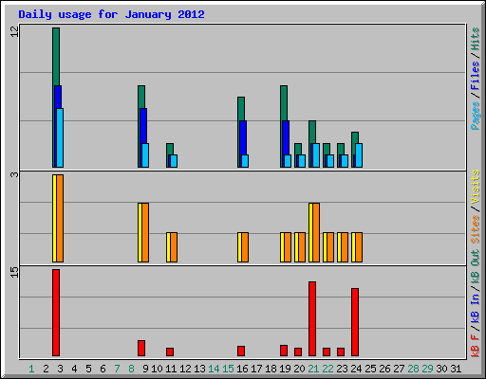Click the dark blue Files bar for day 16
Viewport: 486px width, 379px height.
click(x=243, y=137)
